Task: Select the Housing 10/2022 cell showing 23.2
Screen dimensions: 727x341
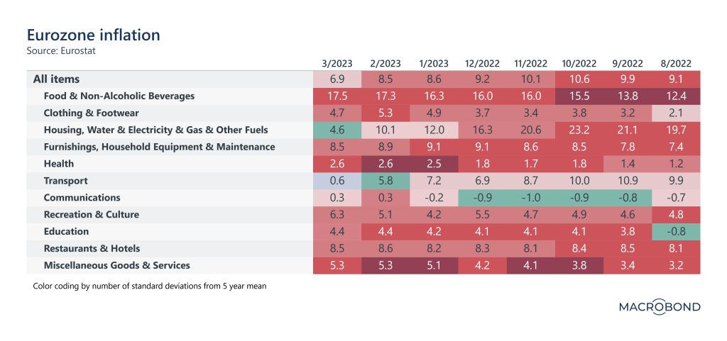Action: tap(579, 130)
